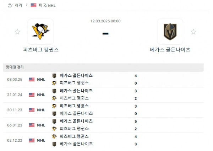Favorite 베가스 골든나이츠 with the star
The height and width of the screenshot is (151, 213).
coord(193,32)
